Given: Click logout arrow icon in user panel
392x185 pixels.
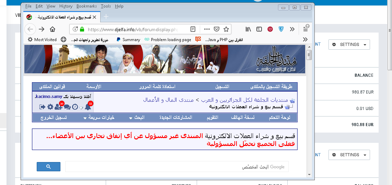Looking at the screenshot, I should point(43,107).
